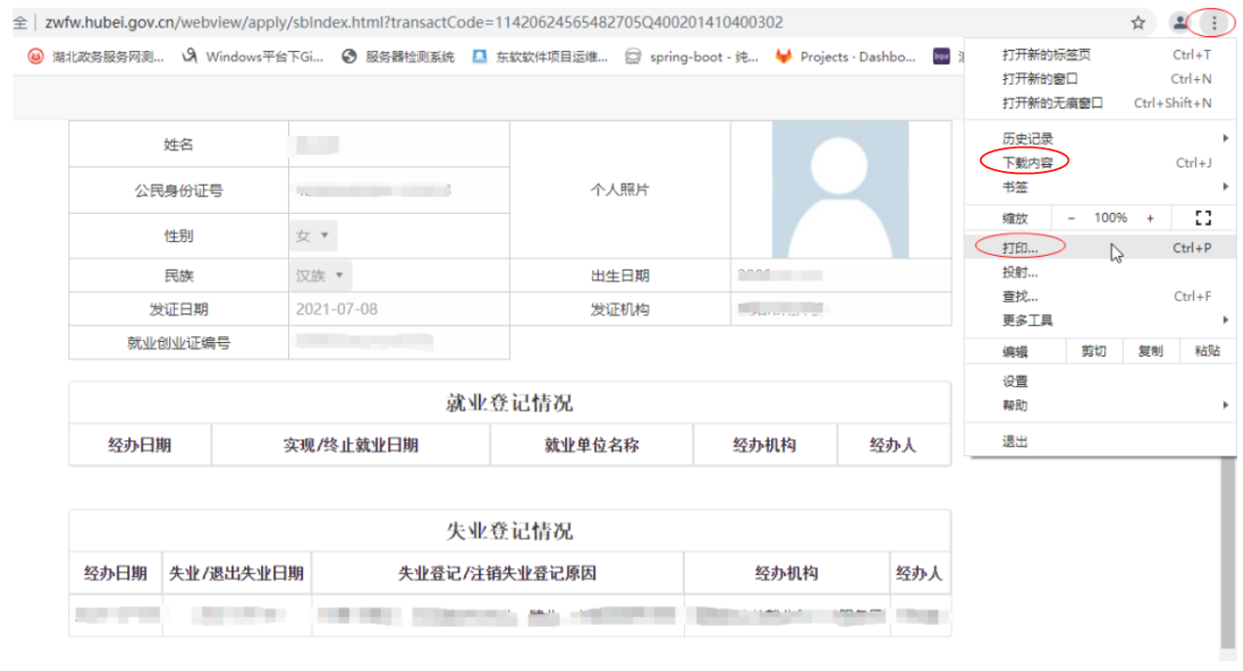The width and height of the screenshot is (1243, 671).
Task: Open 设置 from the Chrome menu
Action: 1015,382
